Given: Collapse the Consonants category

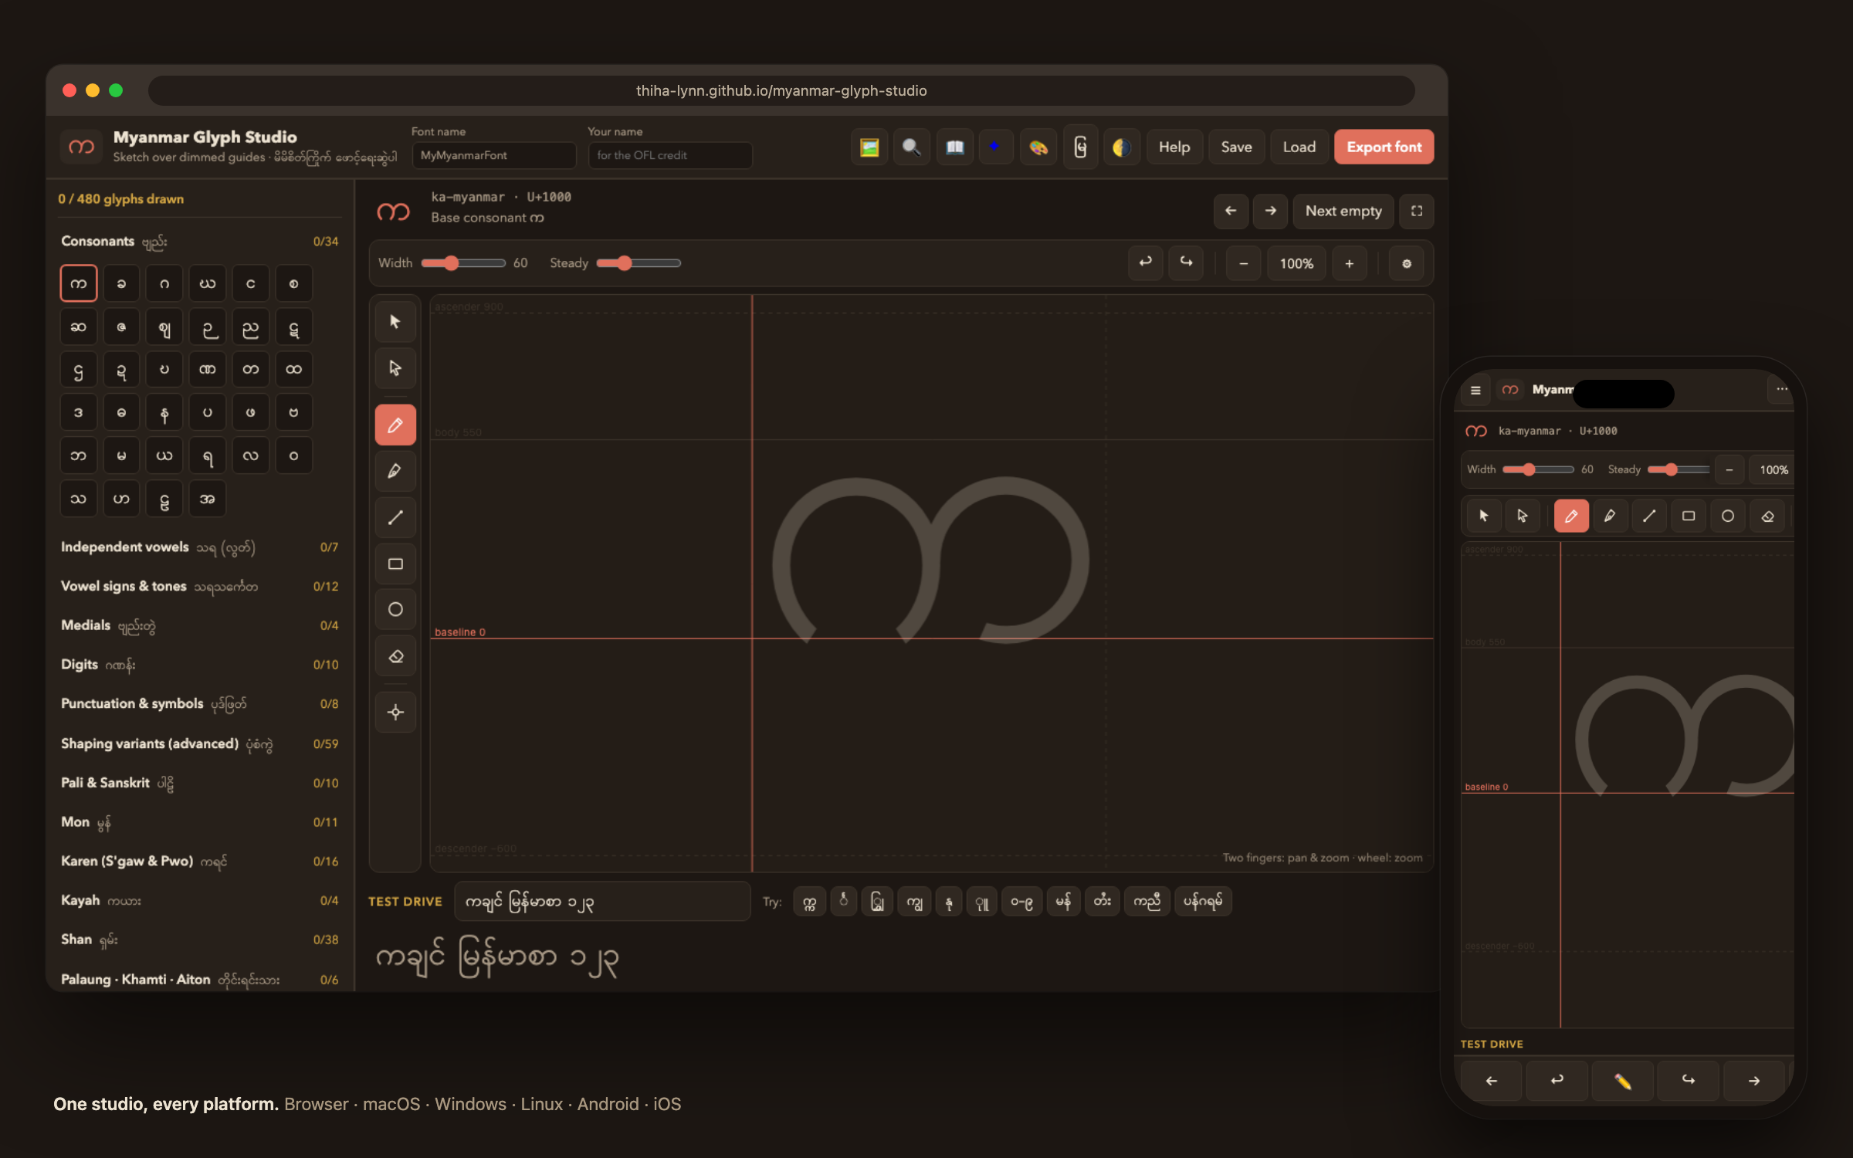Looking at the screenshot, I should pos(199,242).
